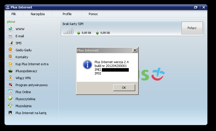Click the IMEI label in dialog
This screenshot has height=131, width=216.
click(98, 70)
